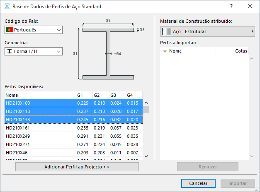
Task: Click the structural steel material hatch icon
Action: [x=166, y=31]
